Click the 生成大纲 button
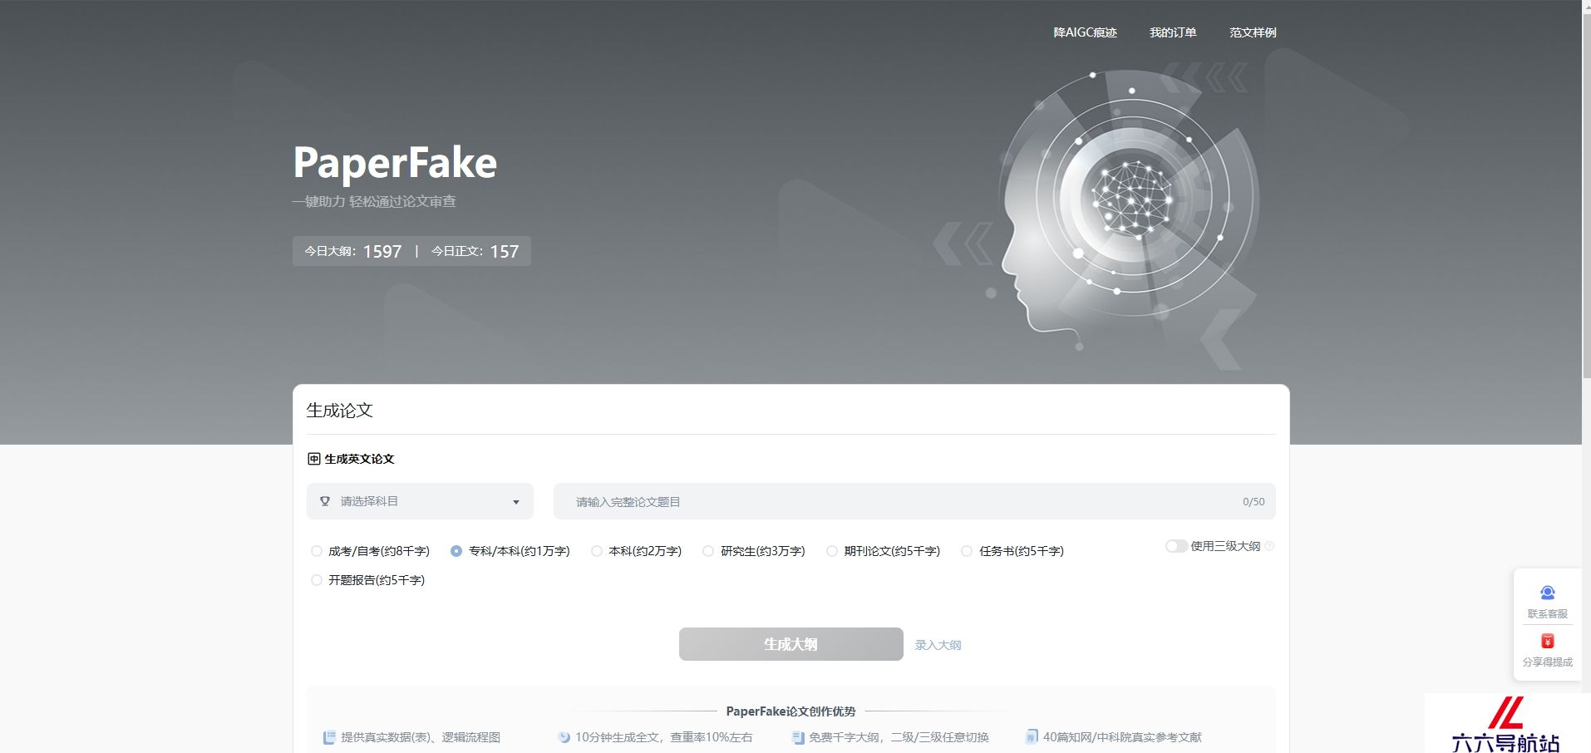The height and width of the screenshot is (753, 1591). pos(791,644)
